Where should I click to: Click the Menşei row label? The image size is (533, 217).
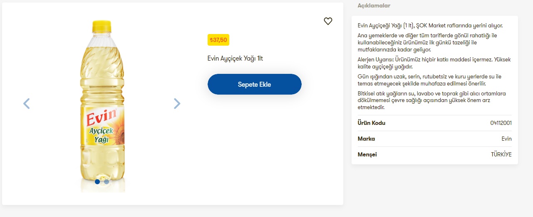367,155
